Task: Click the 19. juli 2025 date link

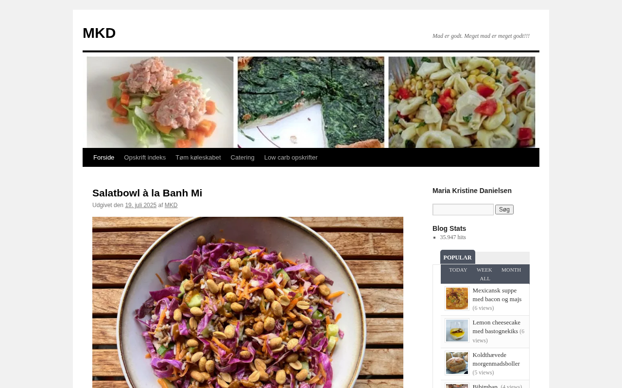Action: click(x=141, y=205)
